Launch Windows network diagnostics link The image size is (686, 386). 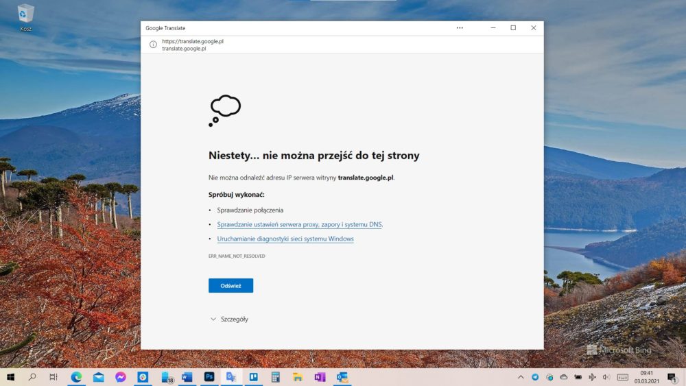tap(285, 239)
